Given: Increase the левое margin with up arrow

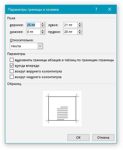Looking at the screenshot, I should point(80,24).
